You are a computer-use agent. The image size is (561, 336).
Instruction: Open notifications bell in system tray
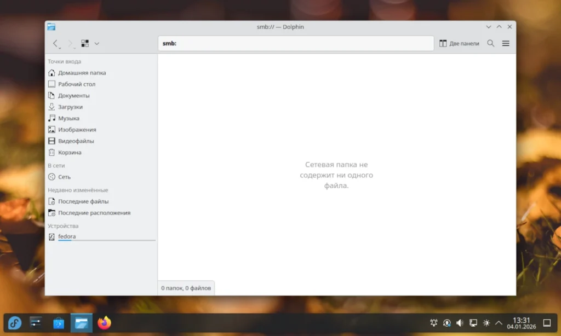pyautogui.click(x=434, y=323)
